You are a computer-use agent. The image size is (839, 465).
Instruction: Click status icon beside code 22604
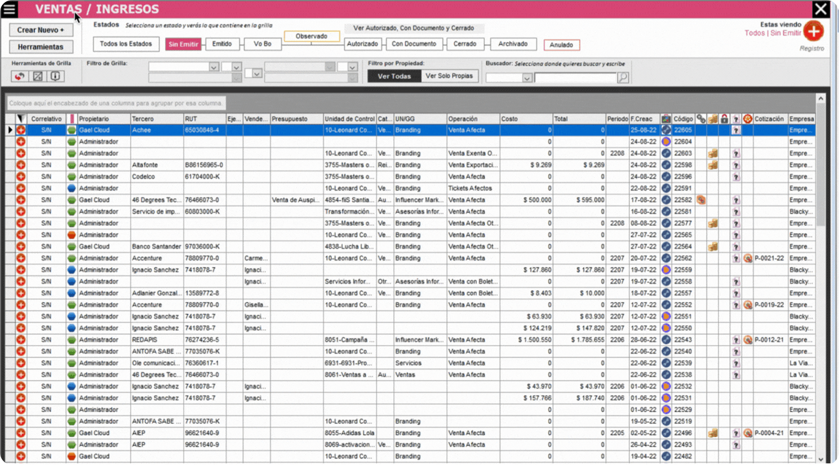[666, 142]
